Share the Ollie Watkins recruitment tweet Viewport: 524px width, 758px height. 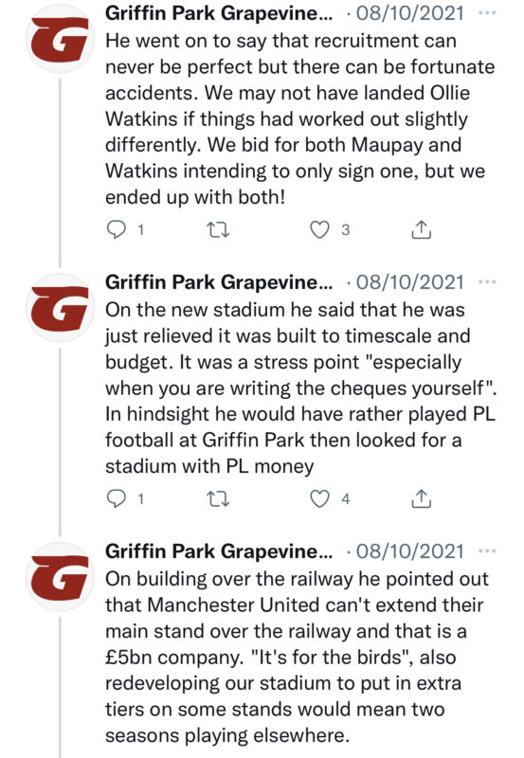click(421, 229)
